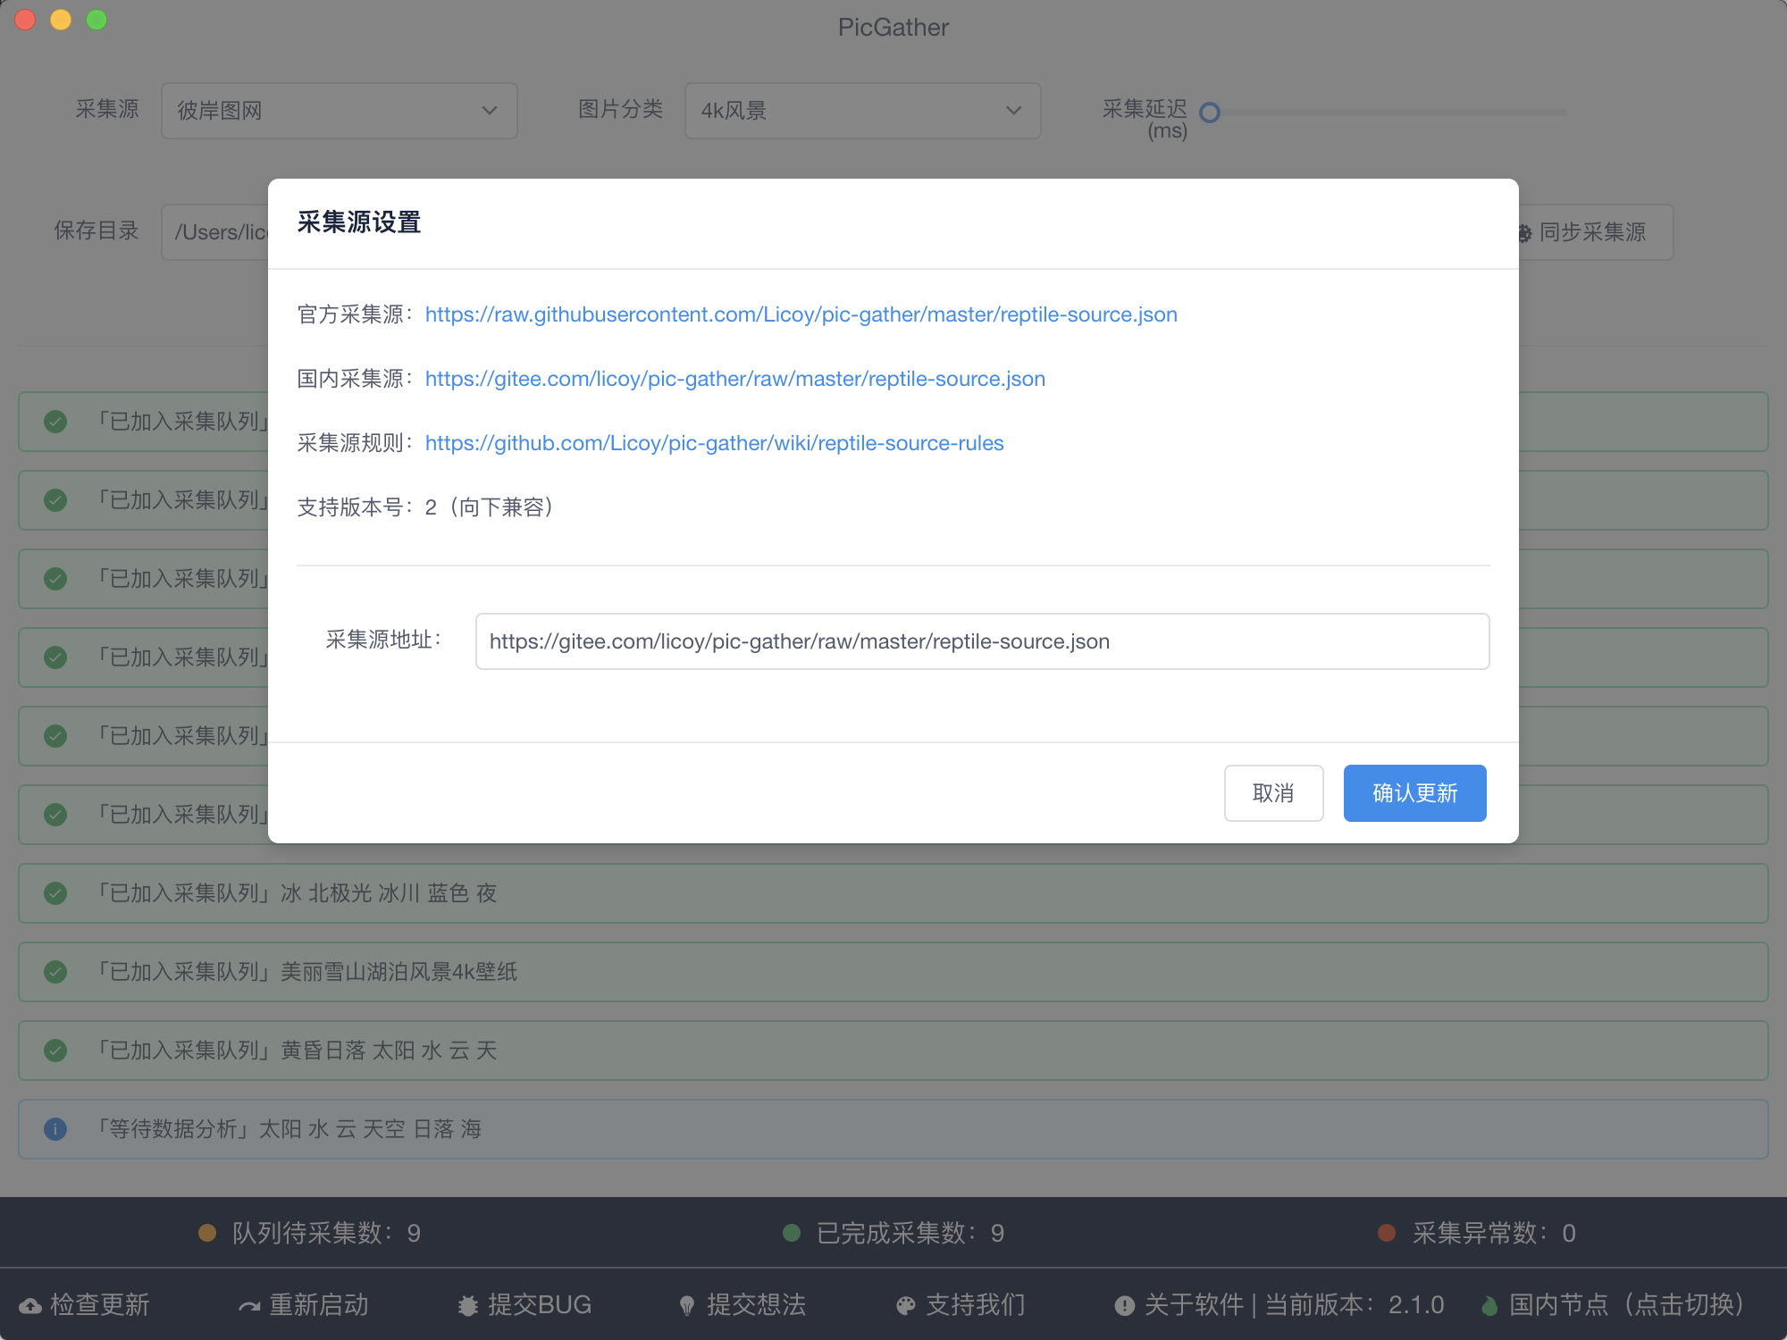The width and height of the screenshot is (1787, 1340).
Task: Click the lightbulb icon for 提交想法
Action: click(686, 1306)
